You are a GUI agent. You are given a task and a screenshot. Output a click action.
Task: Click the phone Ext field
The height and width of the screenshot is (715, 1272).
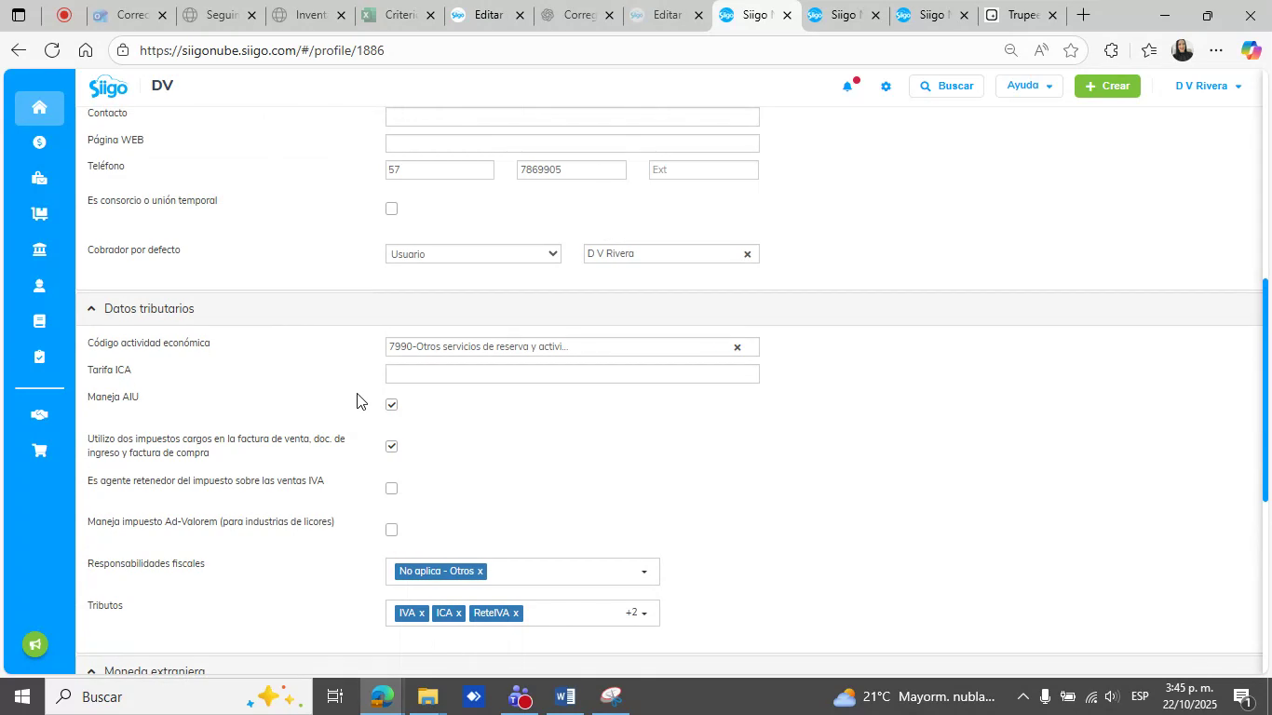coord(703,169)
